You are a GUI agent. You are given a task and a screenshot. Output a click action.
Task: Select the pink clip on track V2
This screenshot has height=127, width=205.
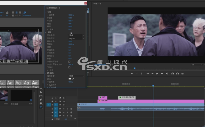(151, 101)
